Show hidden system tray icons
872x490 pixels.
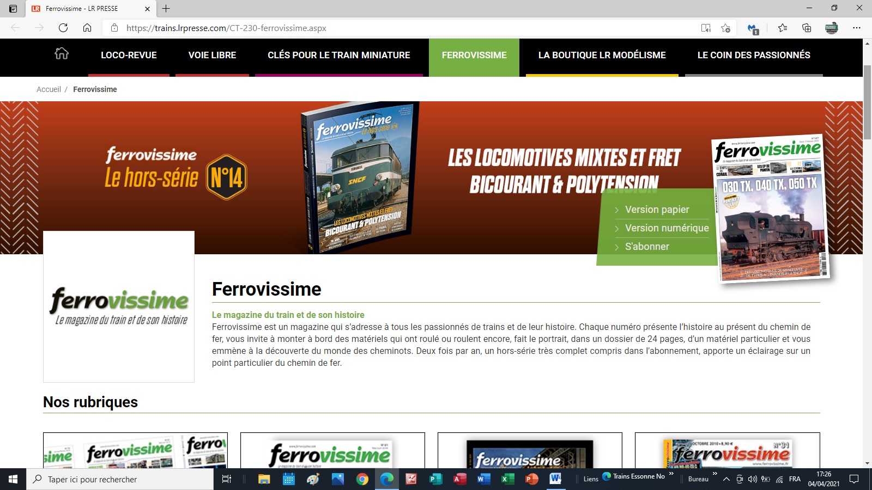click(726, 479)
